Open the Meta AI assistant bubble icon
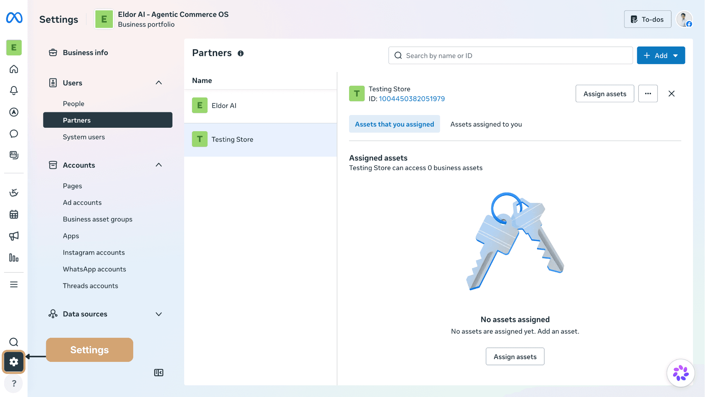This screenshot has height=397, width=705. (x=681, y=373)
